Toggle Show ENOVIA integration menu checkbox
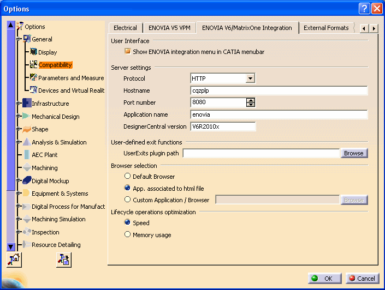The width and height of the screenshot is (385, 290). [127, 51]
